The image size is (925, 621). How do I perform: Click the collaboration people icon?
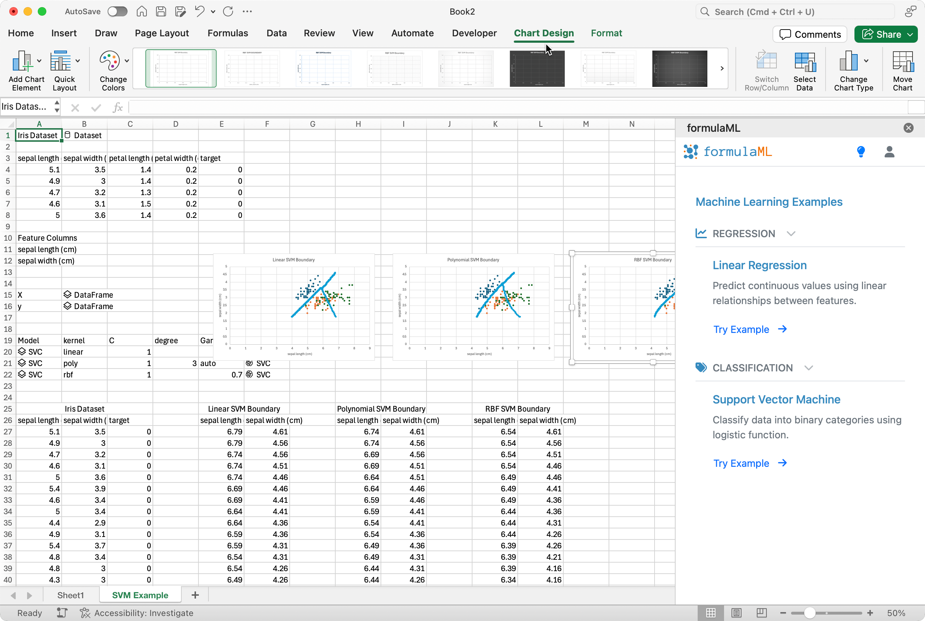[910, 11]
